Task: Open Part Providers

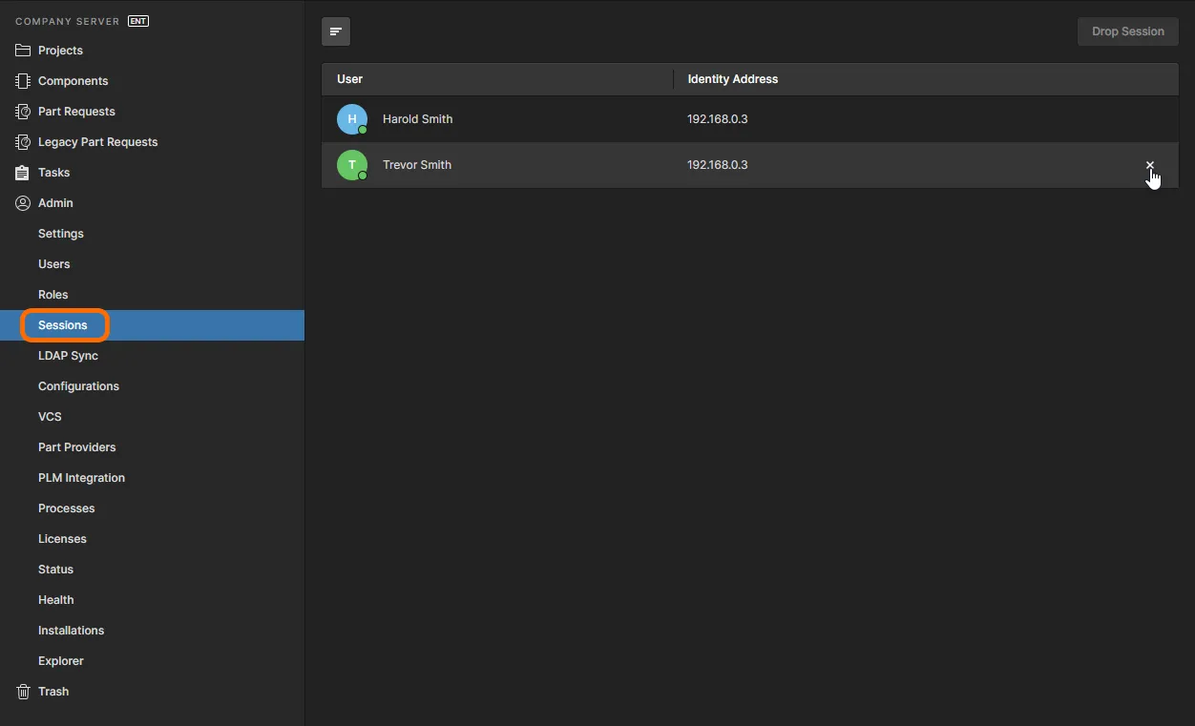Action: coord(77,447)
